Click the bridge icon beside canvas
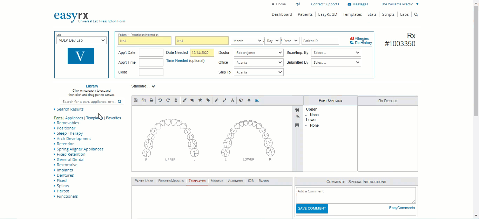479x219 pixels. click(x=297, y=125)
